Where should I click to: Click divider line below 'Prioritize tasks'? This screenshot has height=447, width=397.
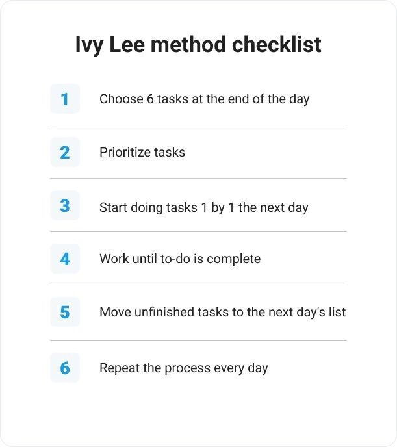click(x=198, y=178)
